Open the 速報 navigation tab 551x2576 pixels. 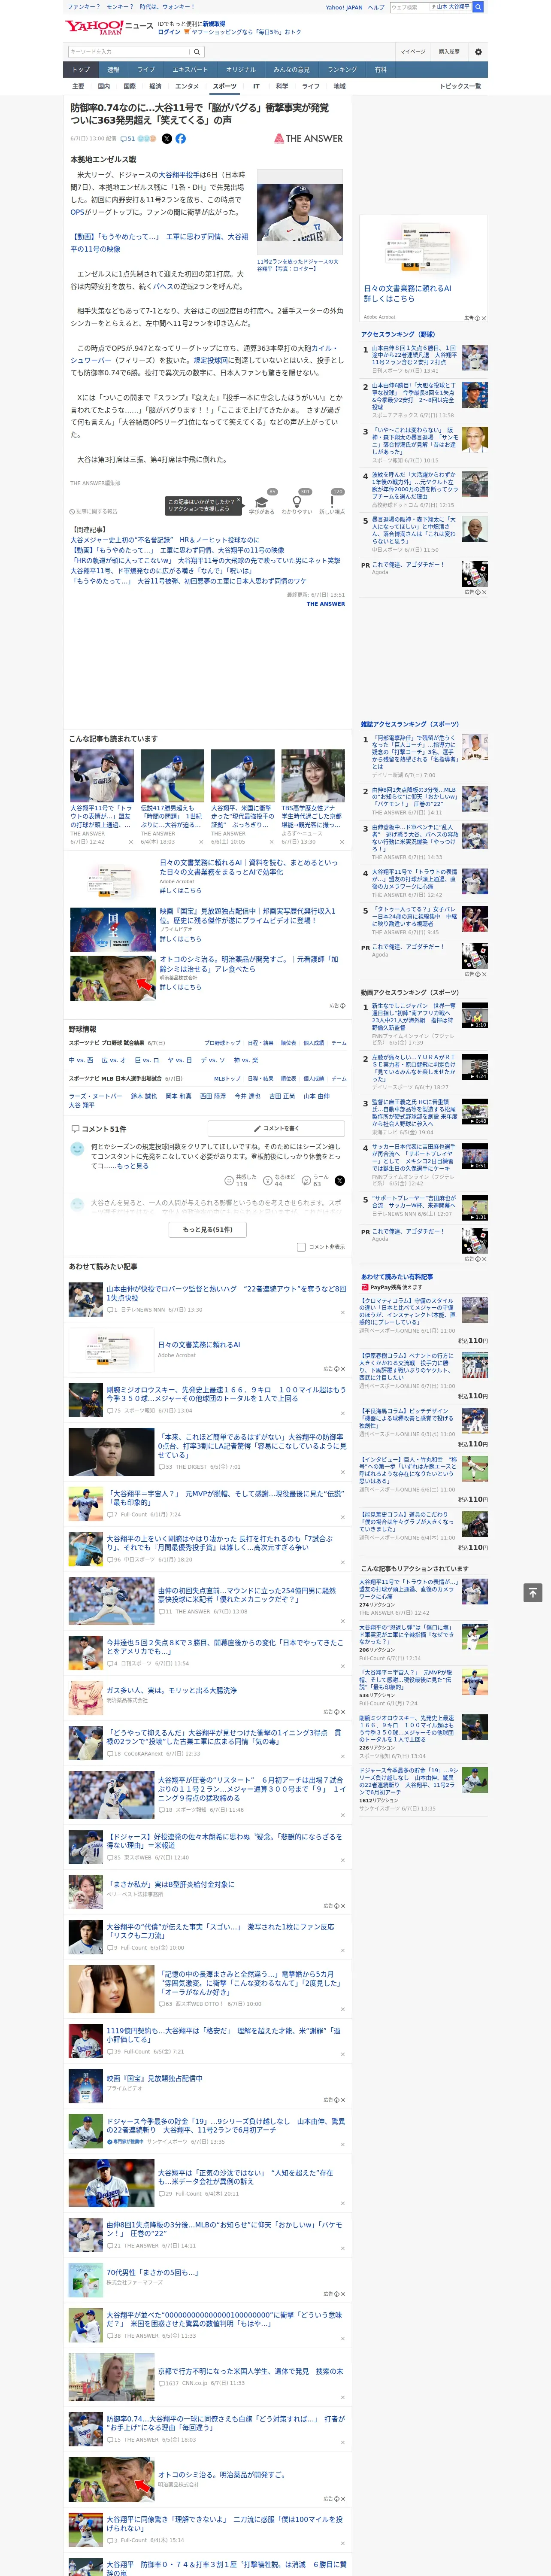(x=113, y=70)
